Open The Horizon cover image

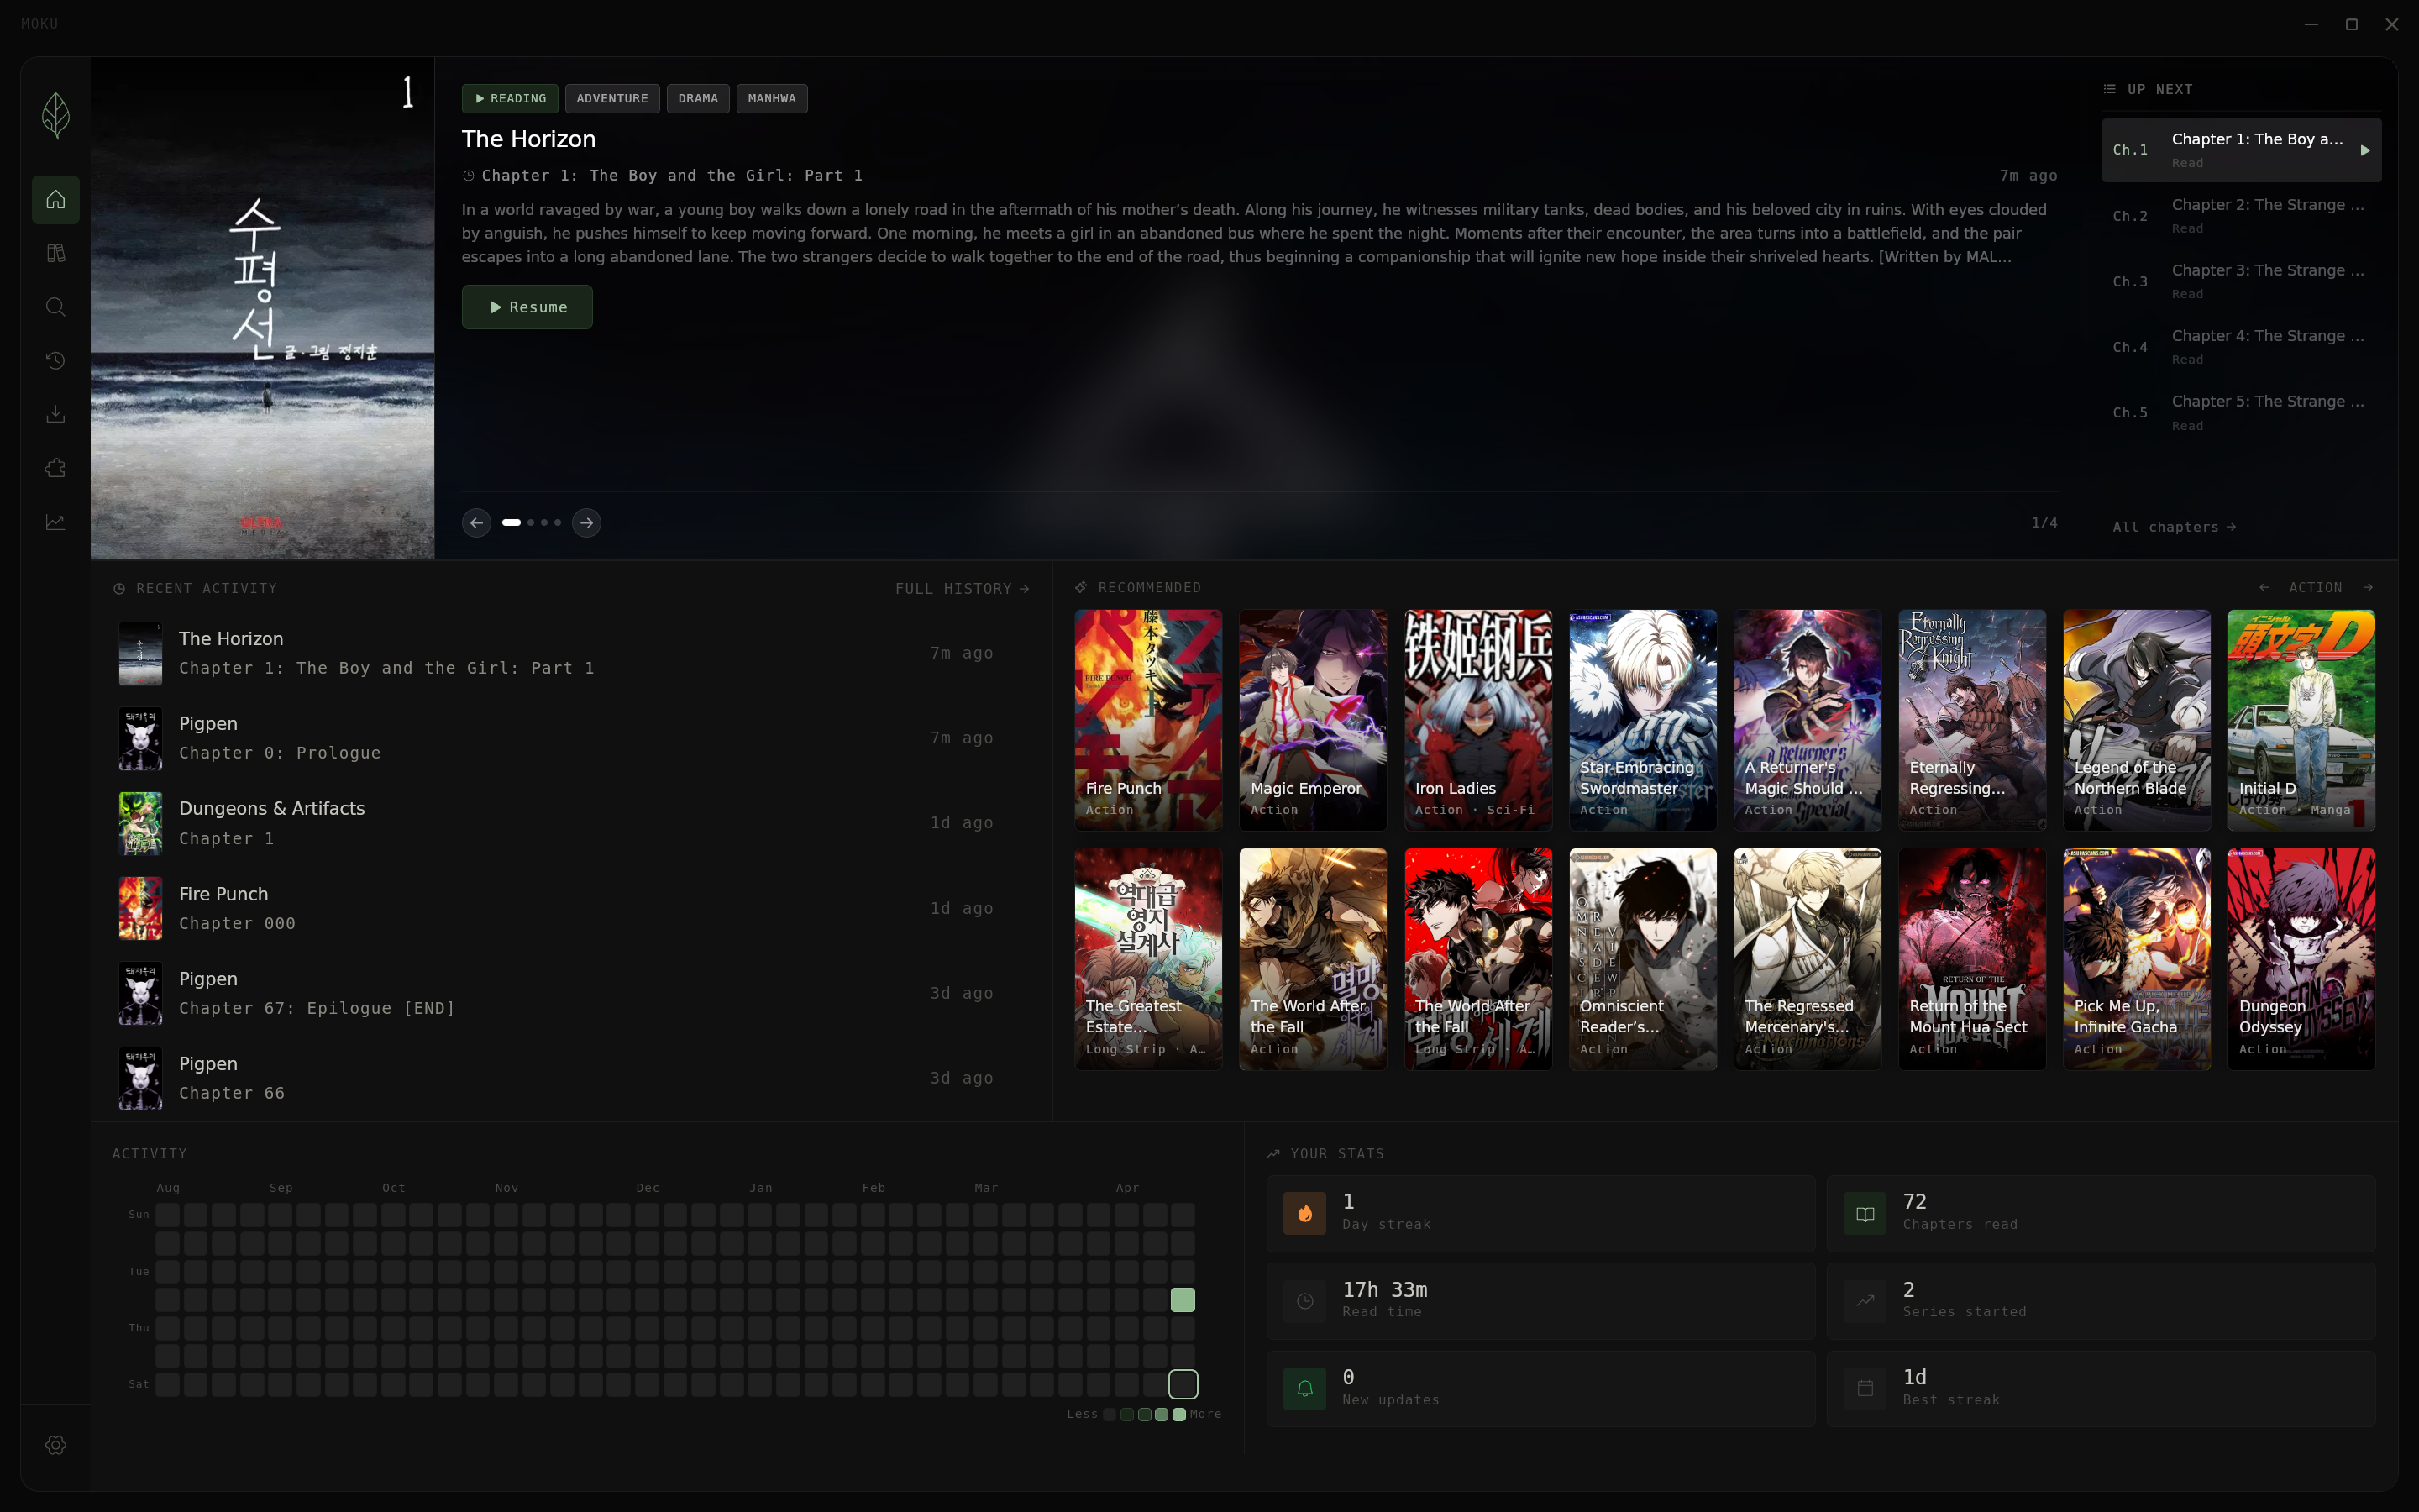click(263, 308)
